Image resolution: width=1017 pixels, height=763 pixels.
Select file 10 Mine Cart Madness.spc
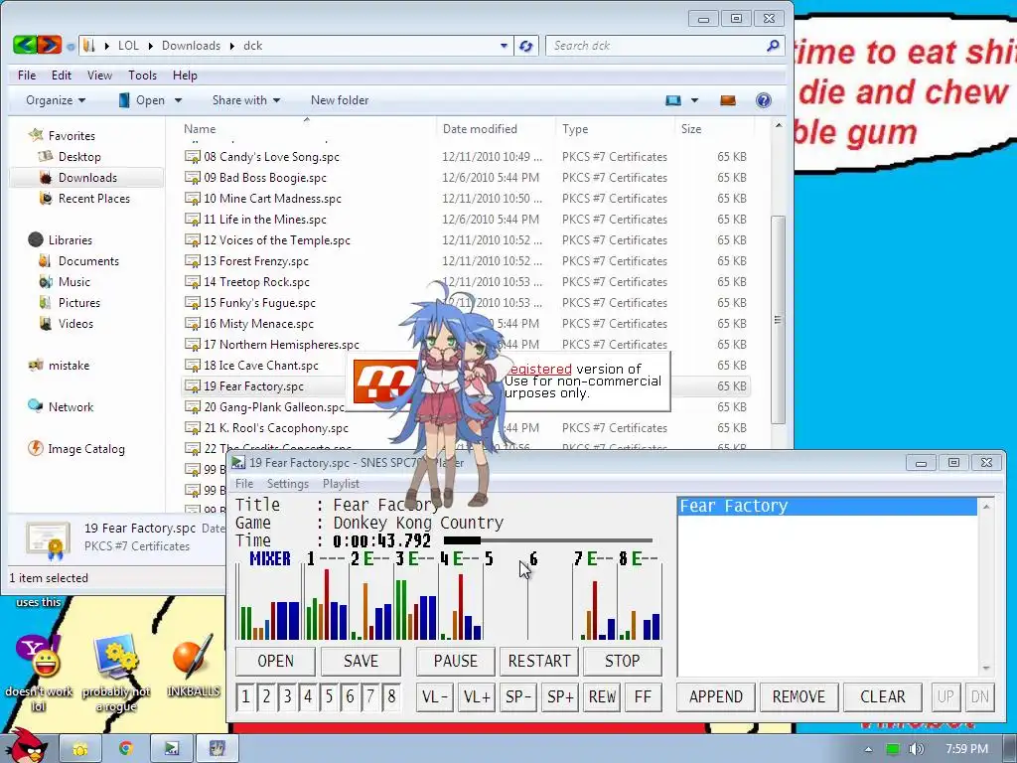point(272,199)
